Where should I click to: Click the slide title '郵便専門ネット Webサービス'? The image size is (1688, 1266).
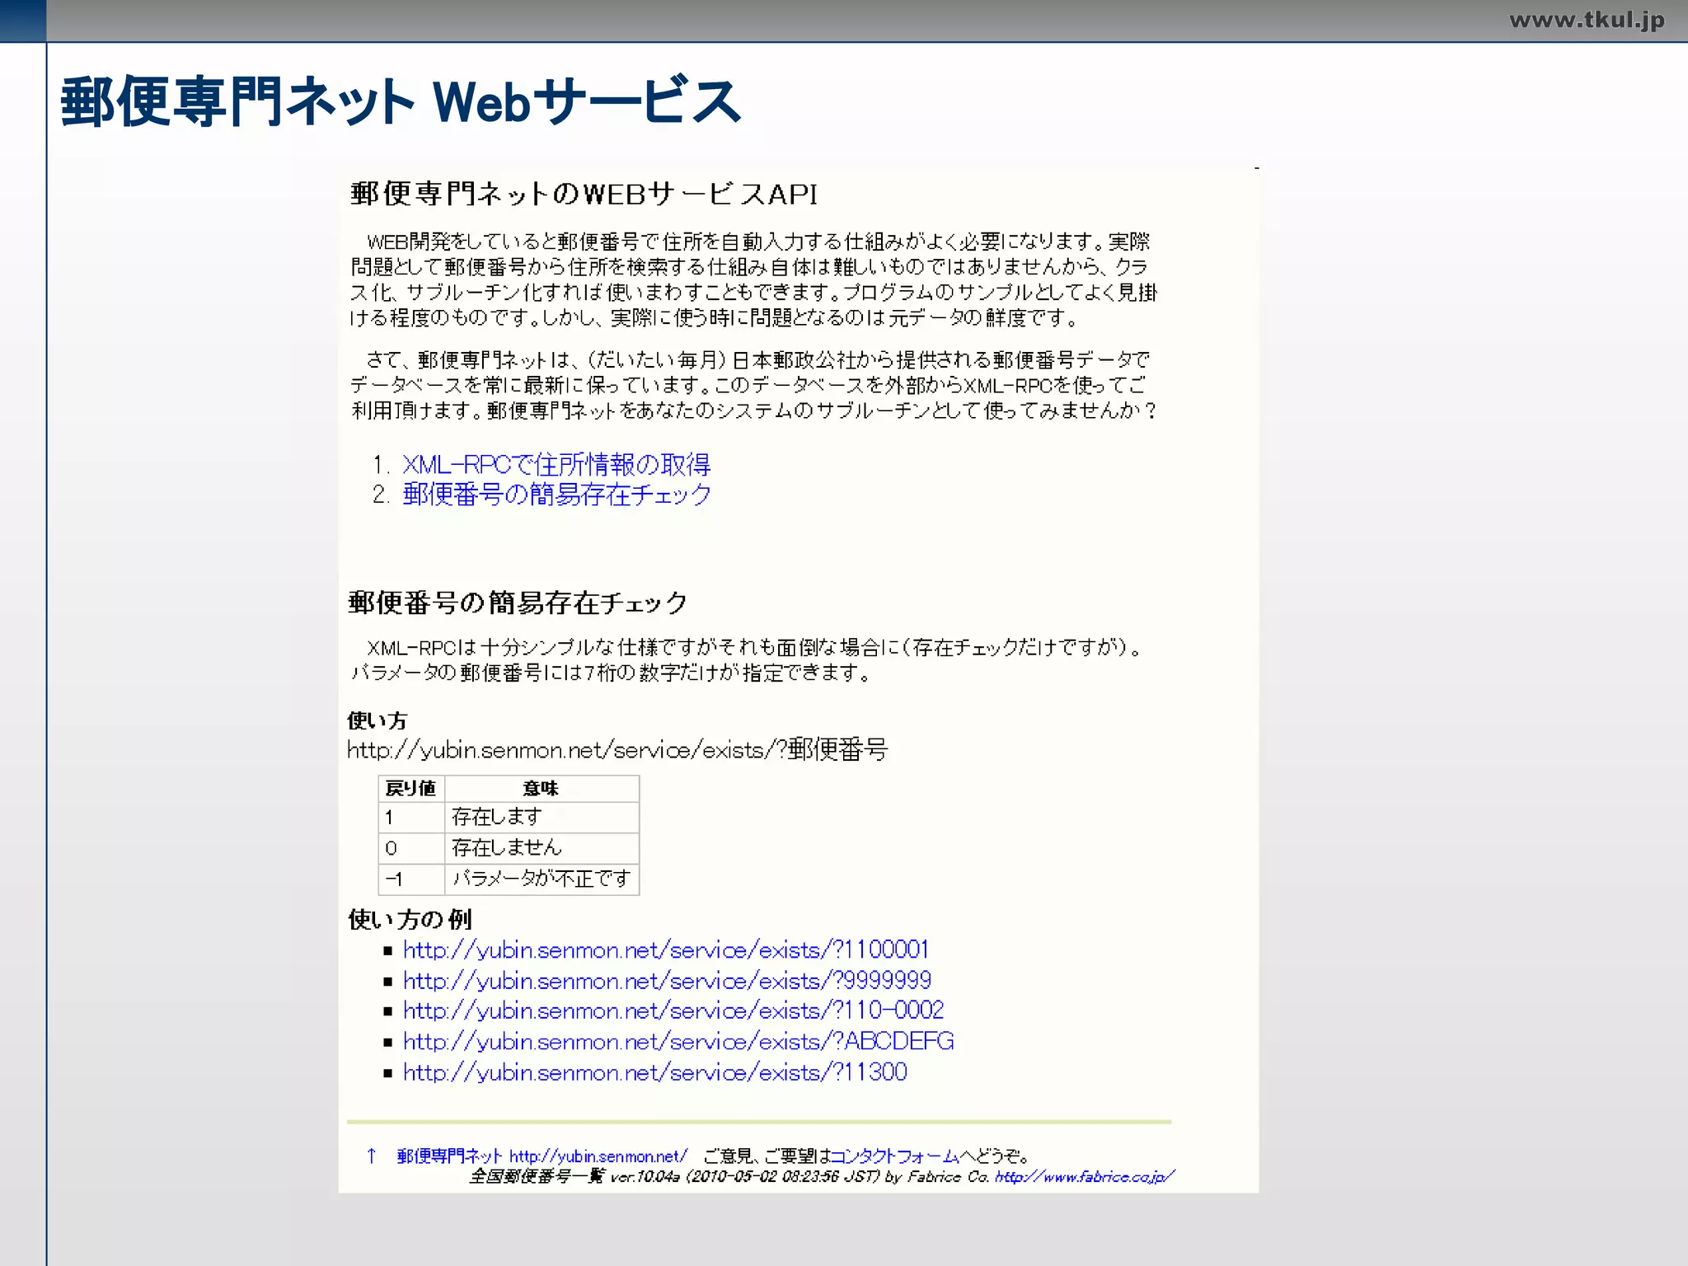(401, 101)
